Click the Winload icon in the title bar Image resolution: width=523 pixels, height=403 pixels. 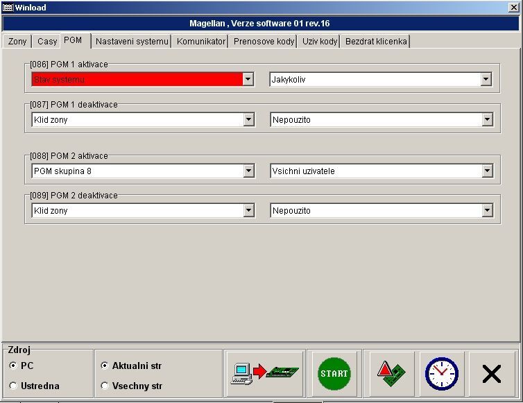(8, 7)
